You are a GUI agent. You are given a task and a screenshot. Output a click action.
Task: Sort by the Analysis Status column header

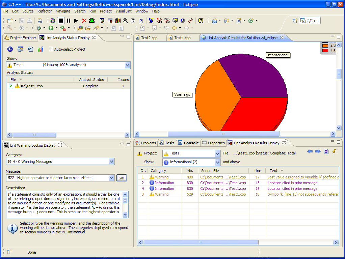pyautogui.click(x=91, y=80)
